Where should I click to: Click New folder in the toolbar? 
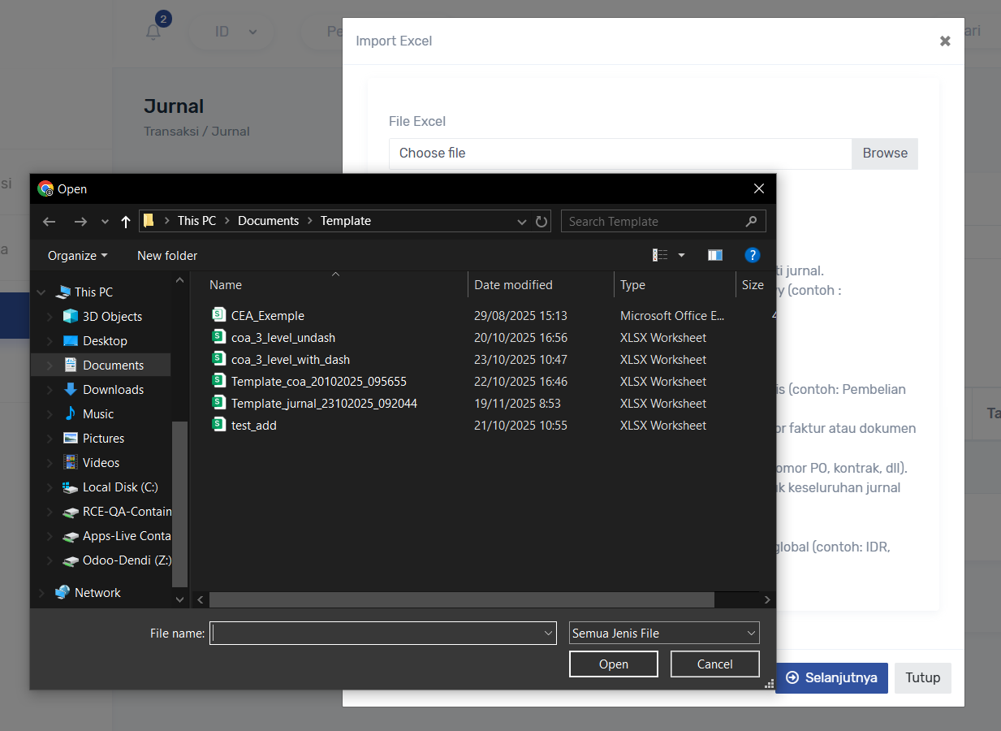pyautogui.click(x=167, y=256)
